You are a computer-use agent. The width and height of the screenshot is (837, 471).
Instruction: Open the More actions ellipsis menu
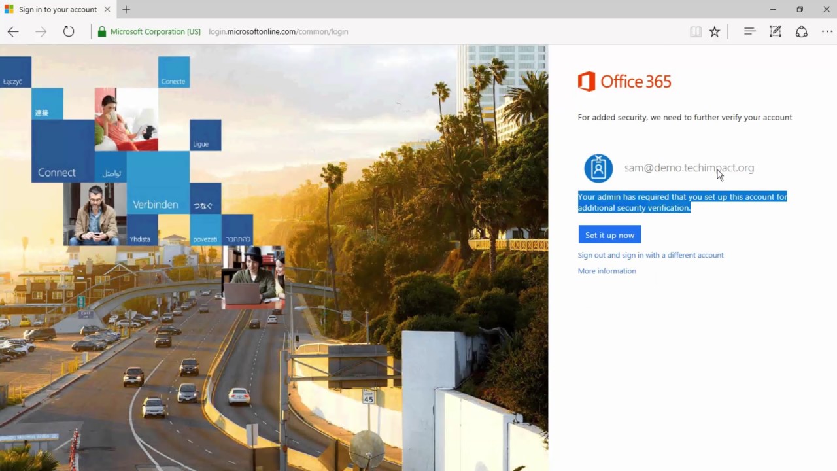[x=827, y=31]
